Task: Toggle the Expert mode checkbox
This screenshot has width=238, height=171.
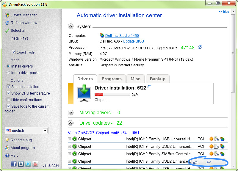Action: (14, 52)
